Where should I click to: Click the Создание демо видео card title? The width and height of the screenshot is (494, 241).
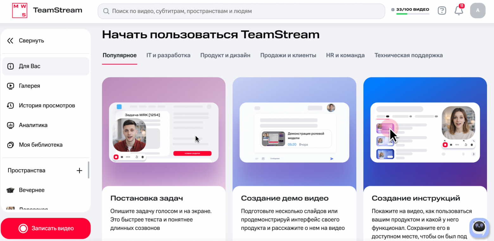coord(285,199)
